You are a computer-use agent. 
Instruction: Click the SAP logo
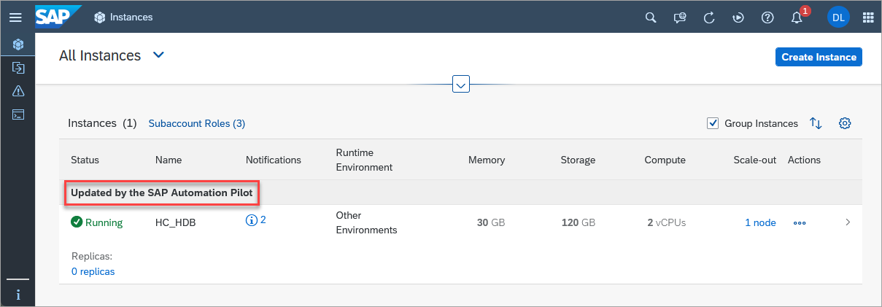tap(58, 16)
